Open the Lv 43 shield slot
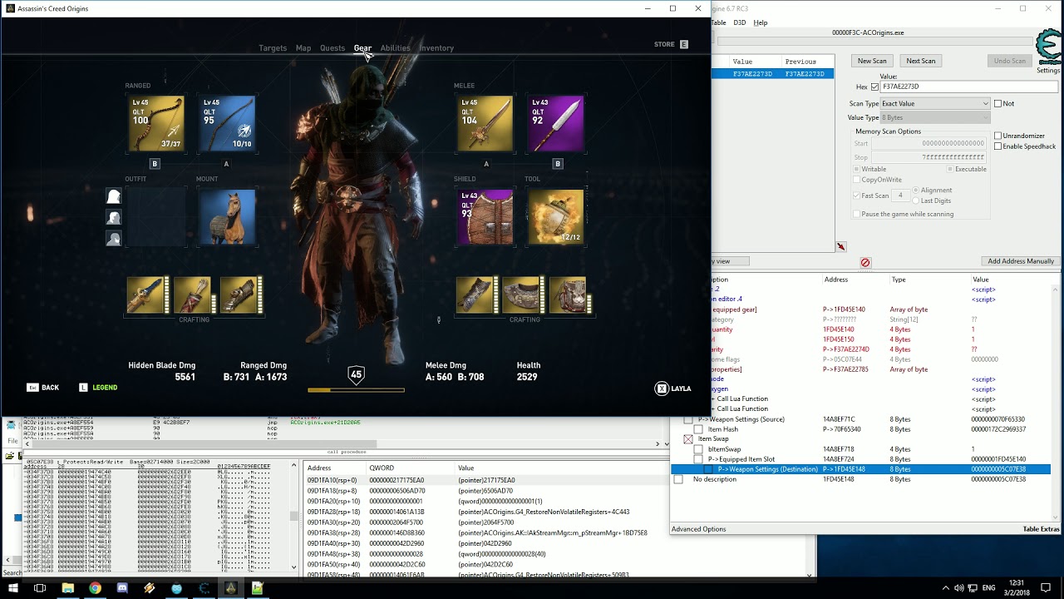The width and height of the screenshot is (1064, 599). [x=485, y=217]
